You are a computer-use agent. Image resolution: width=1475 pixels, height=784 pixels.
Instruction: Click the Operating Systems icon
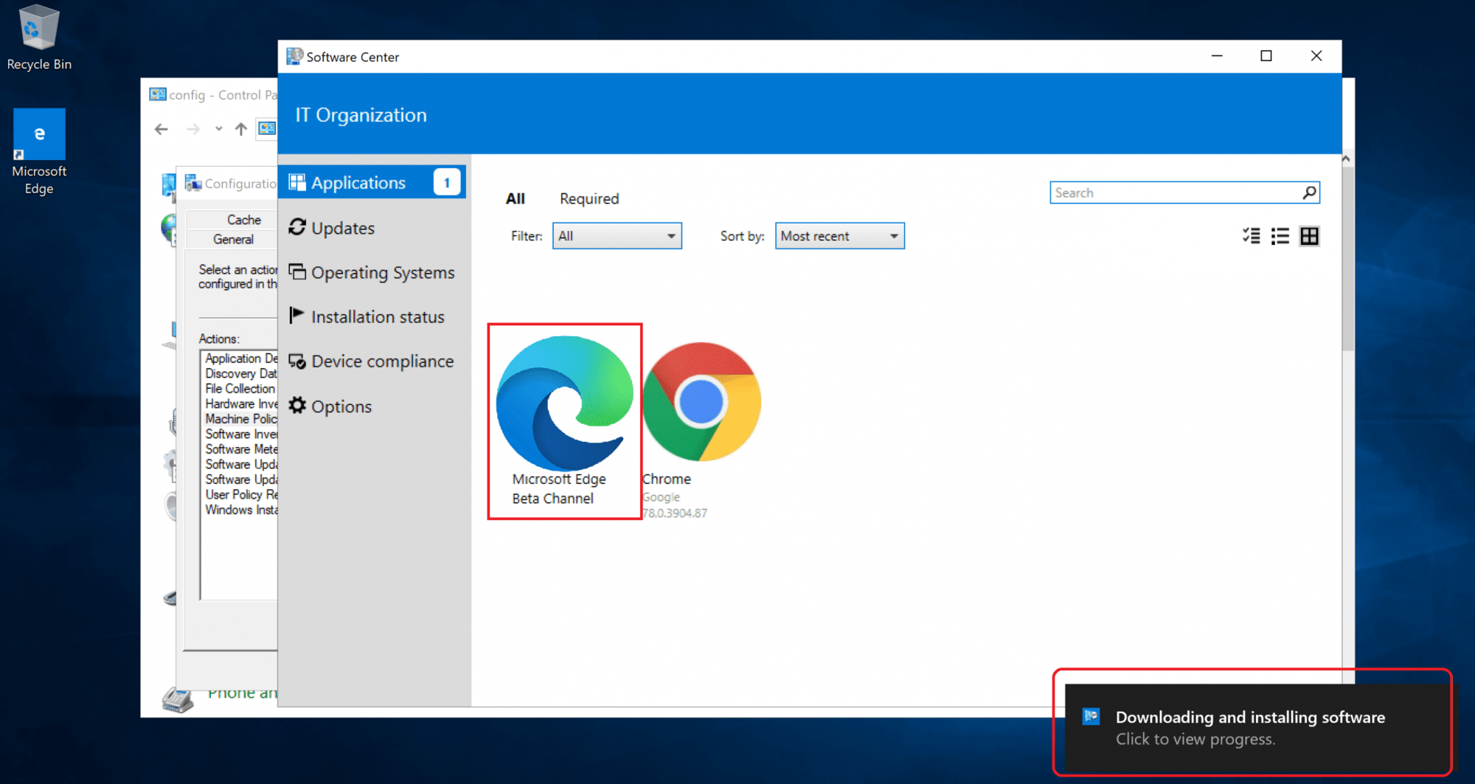click(x=297, y=271)
